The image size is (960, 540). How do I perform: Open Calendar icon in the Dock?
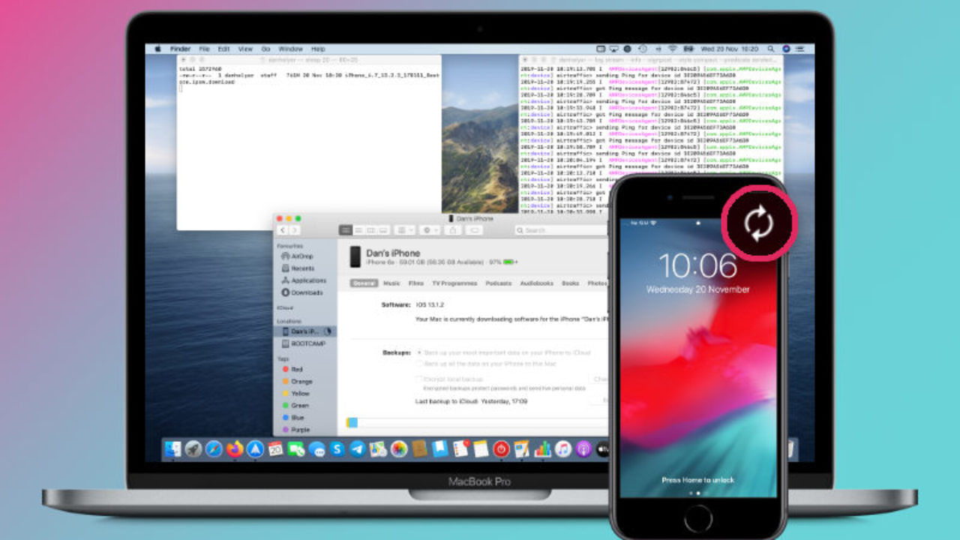click(x=275, y=449)
